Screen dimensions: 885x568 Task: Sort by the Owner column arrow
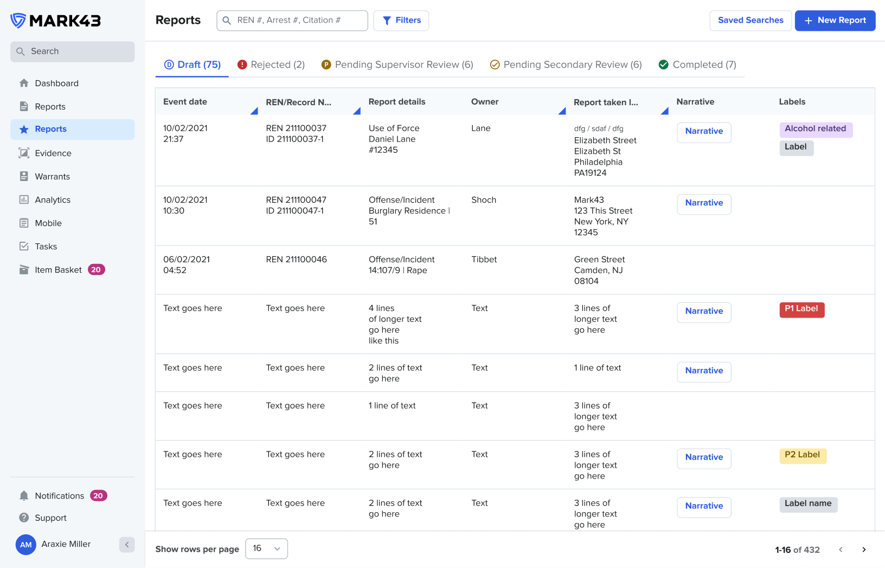point(562,111)
